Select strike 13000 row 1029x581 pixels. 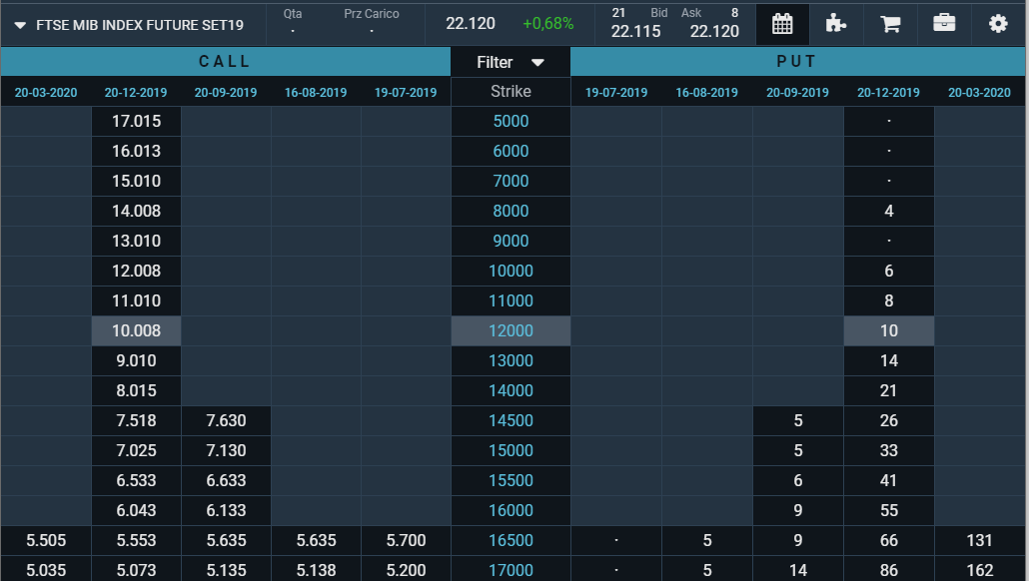tap(511, 360)
